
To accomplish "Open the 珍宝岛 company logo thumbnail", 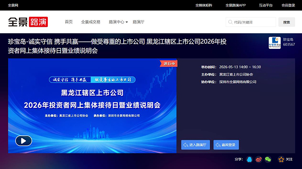I will (x=275, y=43).
